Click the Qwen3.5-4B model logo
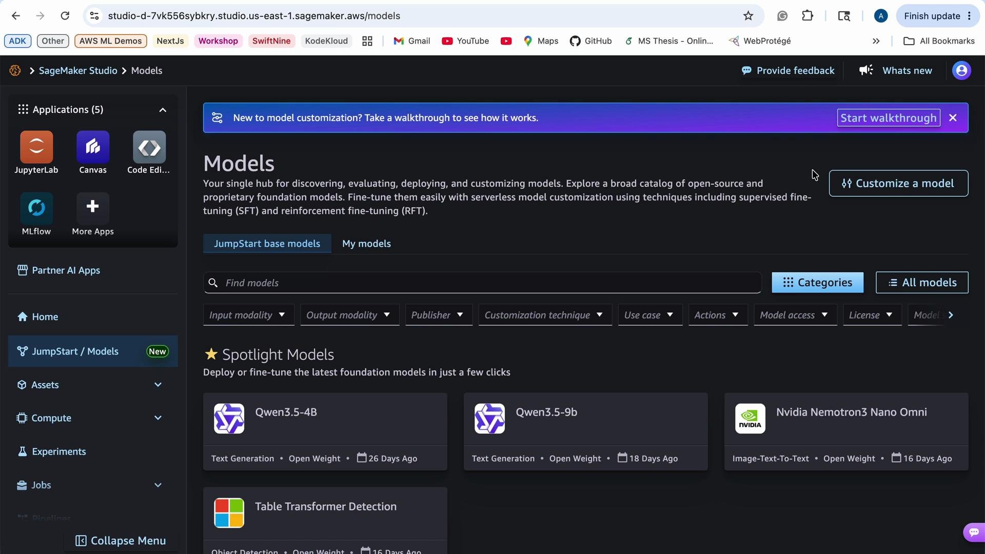Viewport: 985px width, 554px height. [229, 419]
